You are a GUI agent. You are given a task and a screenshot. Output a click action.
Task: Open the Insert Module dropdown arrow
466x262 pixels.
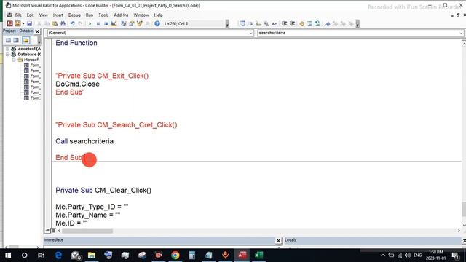23,23
